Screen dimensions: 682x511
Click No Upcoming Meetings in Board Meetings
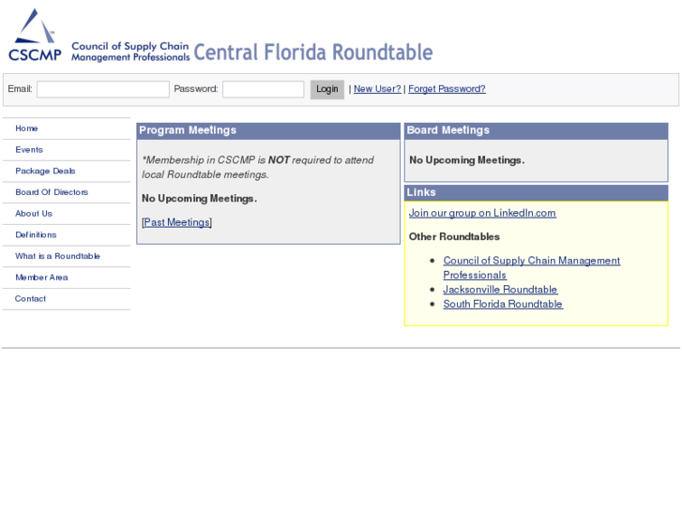[466, 160]
